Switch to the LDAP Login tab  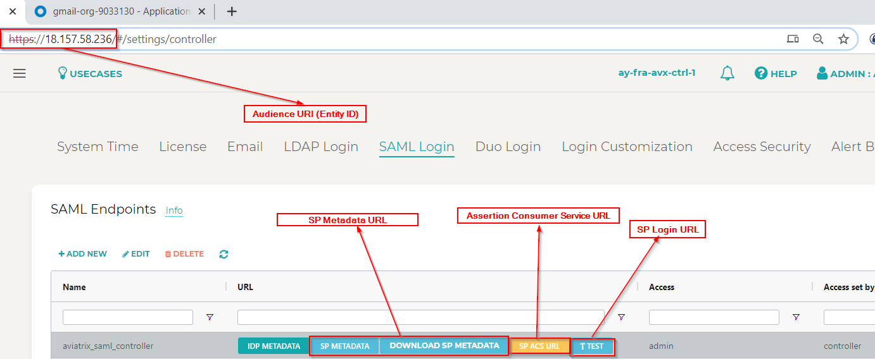[x=321, y=147]
